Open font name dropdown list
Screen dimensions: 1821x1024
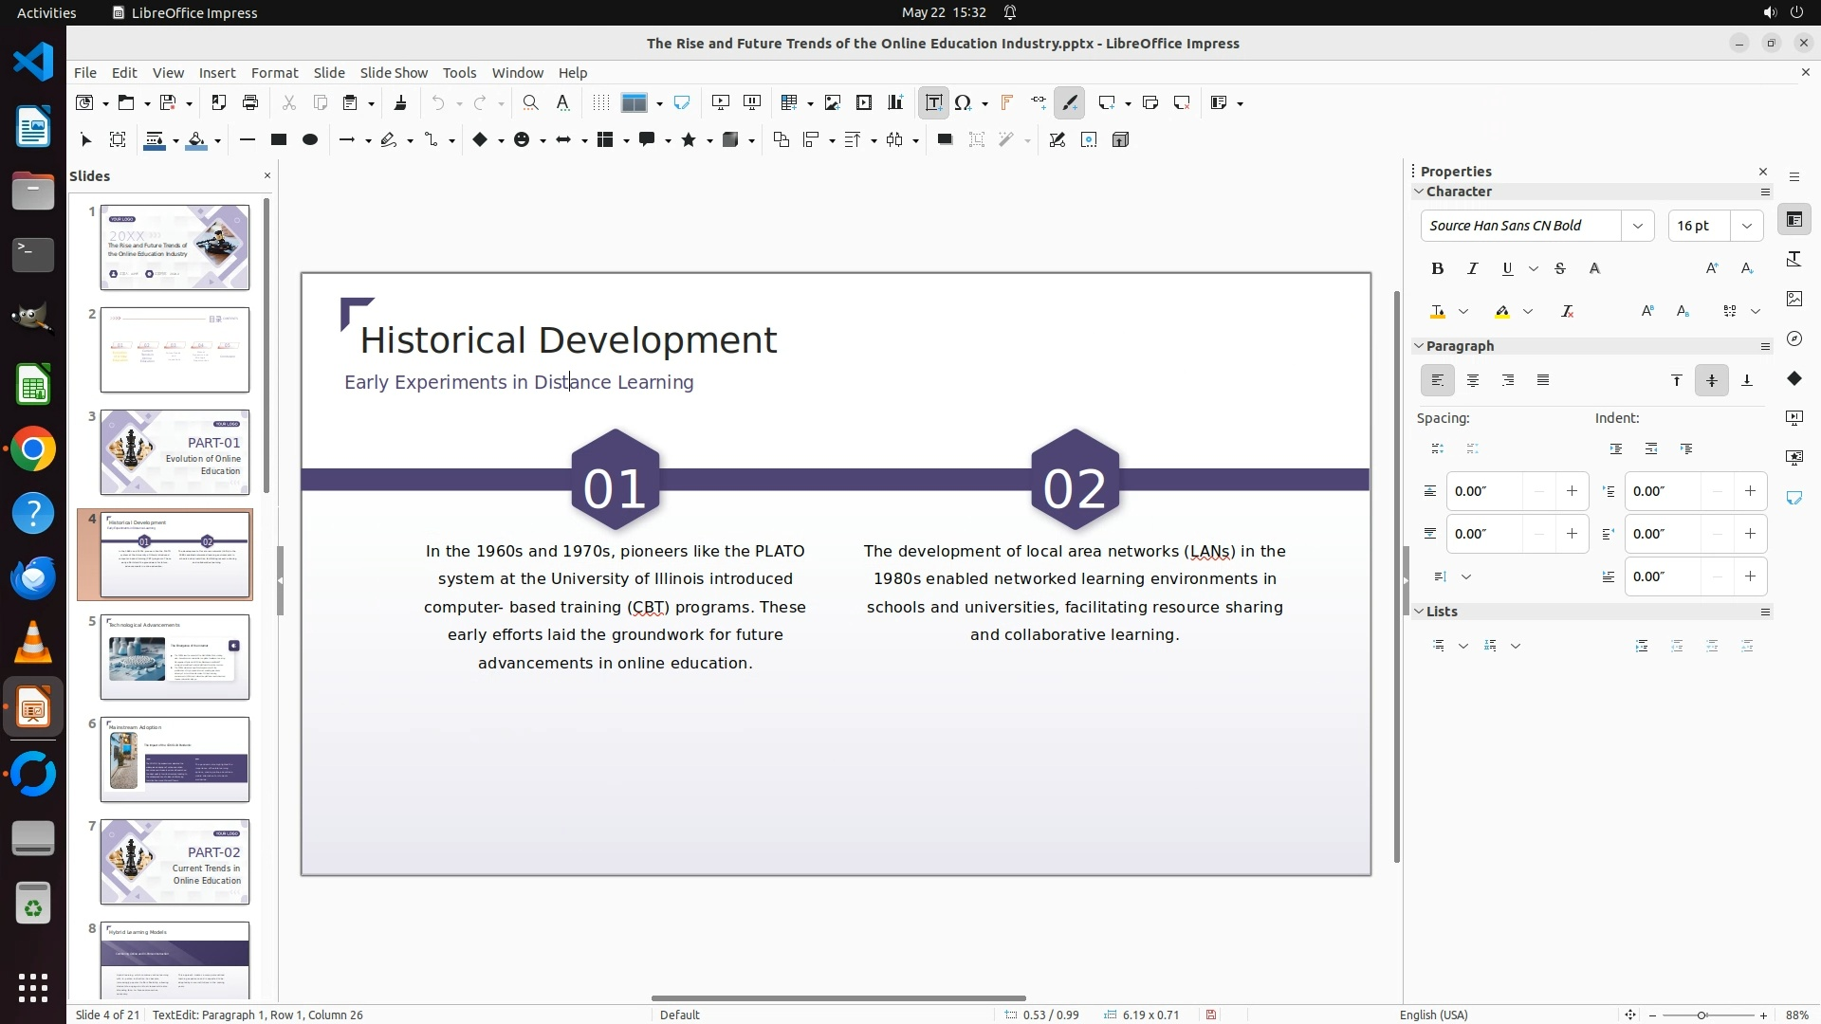click(1637, 226)
